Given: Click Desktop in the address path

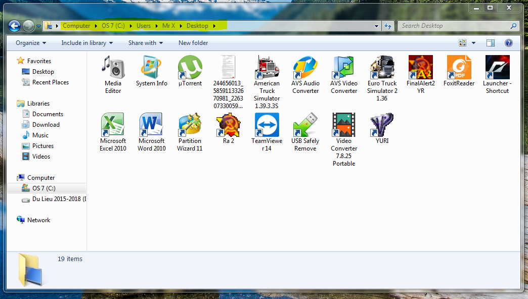Looking at the screenshot, I should [197, 26].
